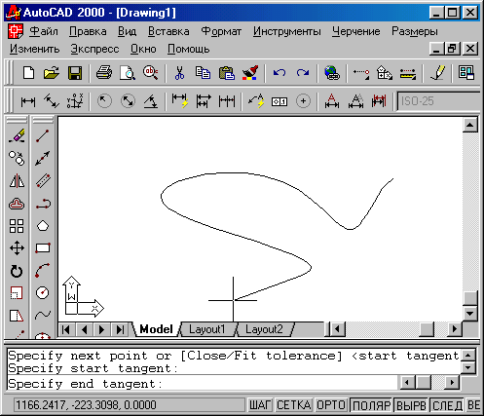Pick the Arc draw tool

43,270
